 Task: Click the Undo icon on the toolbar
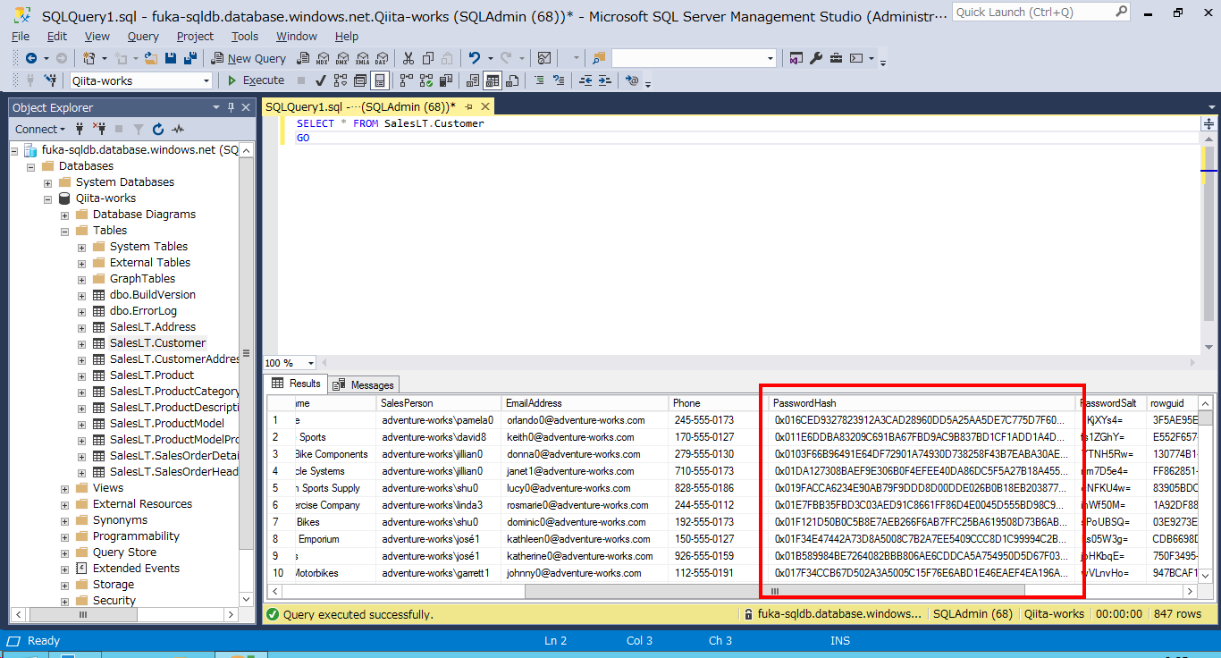point(474,57)
